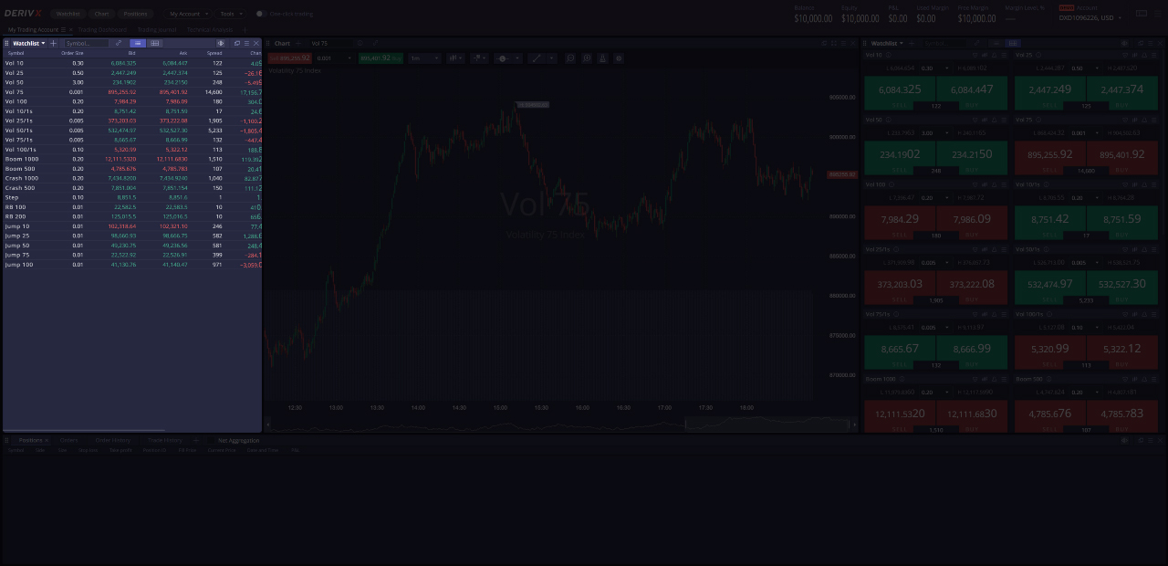Select the compact list view icon in Watchlist
The width and height of the screenshot is (1168, 566).
coord(138,43)
